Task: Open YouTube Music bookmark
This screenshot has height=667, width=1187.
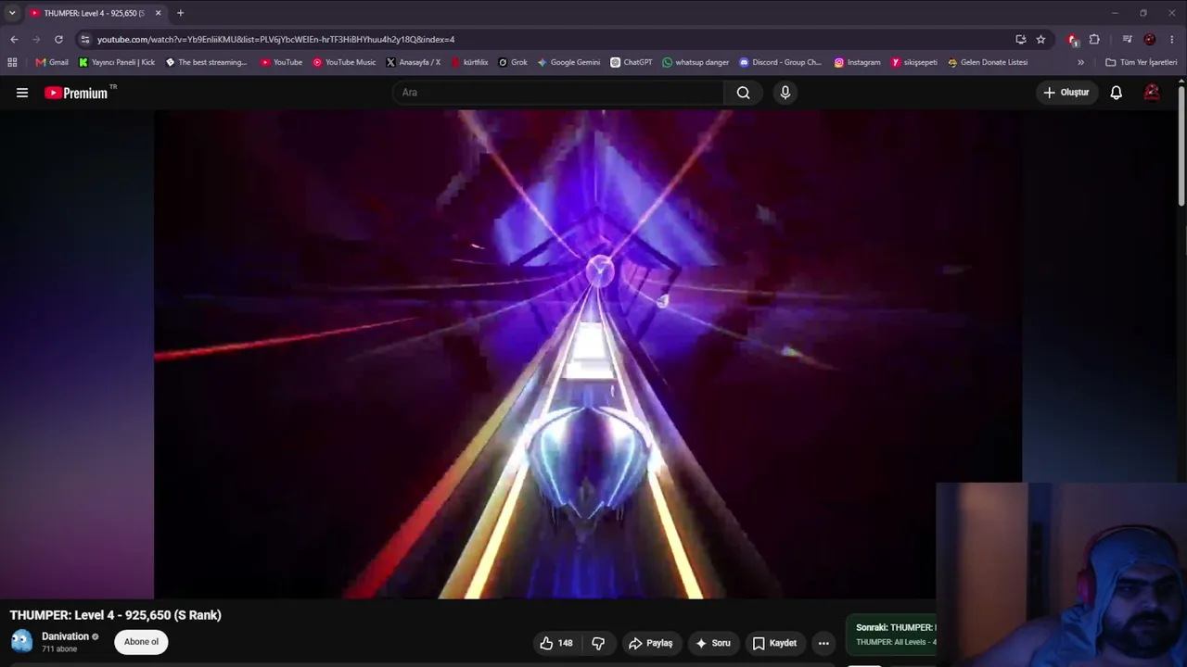Action: 344,62
